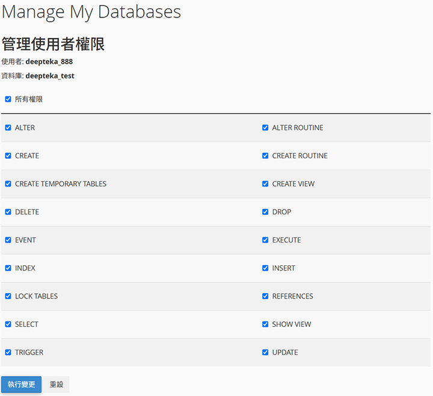Toggle the ALTER privilege checkbox
The width and height of the screenshot is (433, 396).
click(8, 128)
